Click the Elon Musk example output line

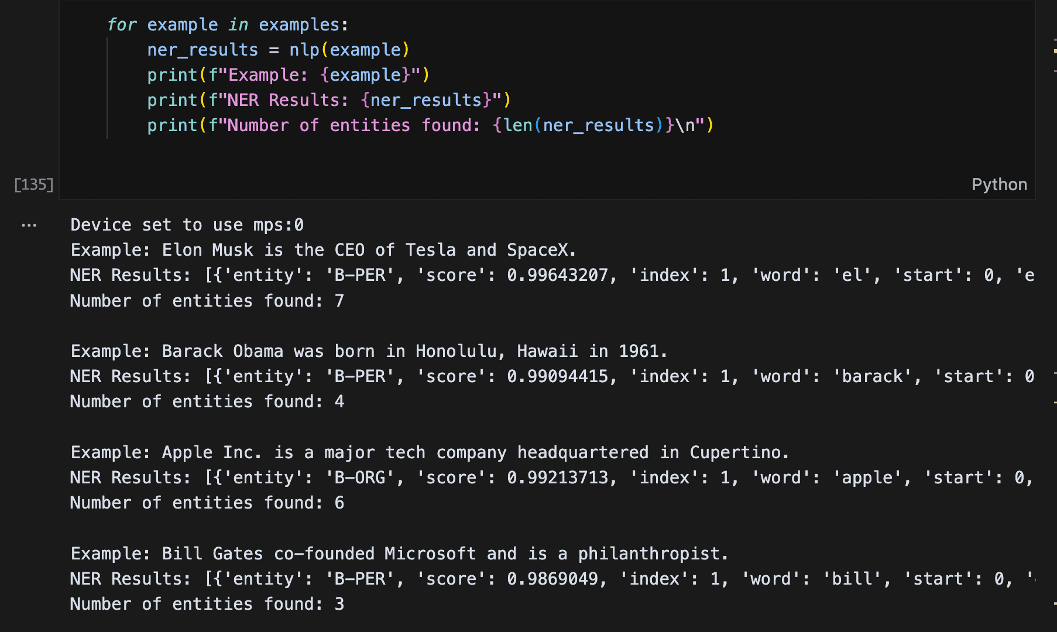323,250
